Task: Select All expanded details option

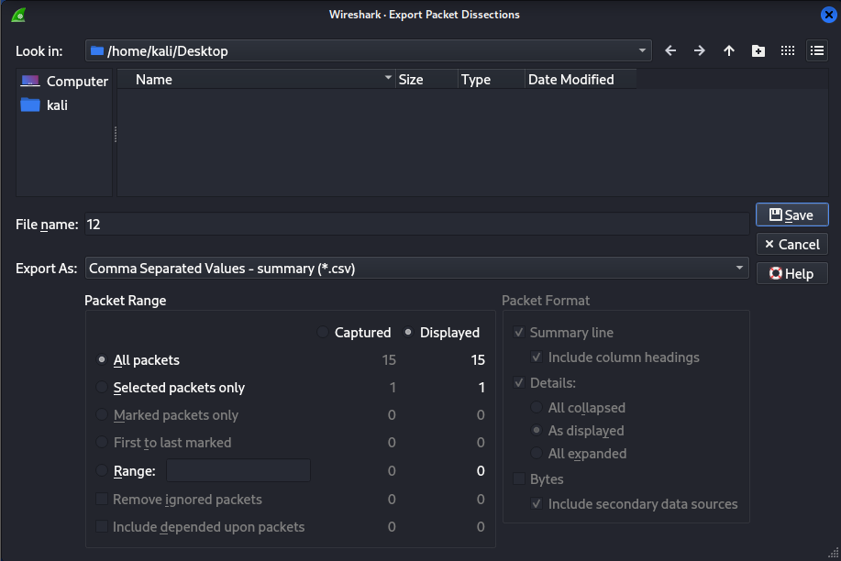Action: pos(537,454)
